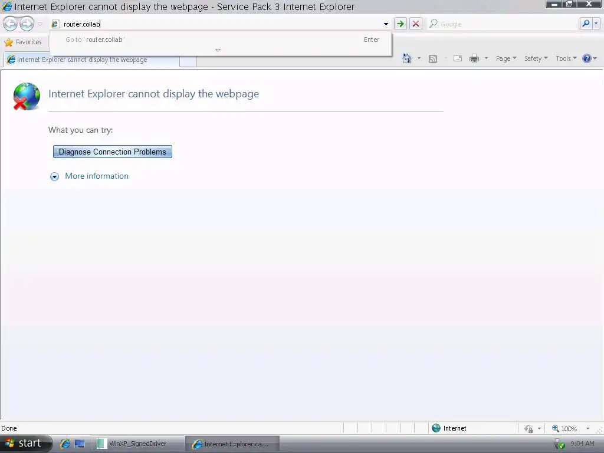Image resolution: width=604 pixels, height=453 pixels.
Task: Click the 9:04 AM system clock
Action: pyautogui.click(x=582, y=444)
